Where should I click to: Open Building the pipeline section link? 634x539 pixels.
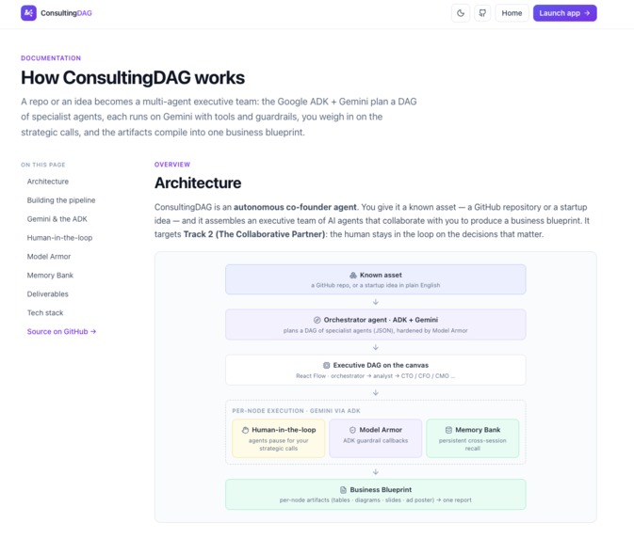click(61, 200)
